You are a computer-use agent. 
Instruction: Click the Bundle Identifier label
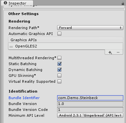click(x=24, y=98)
